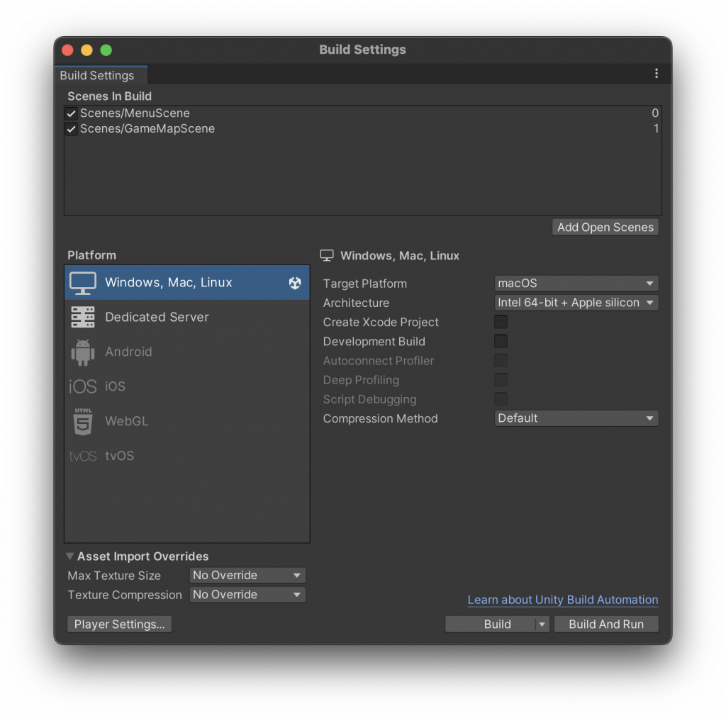Click the Compression Method label
The height and width of the screenshot is (716, 726).
(x=380, y=419)
